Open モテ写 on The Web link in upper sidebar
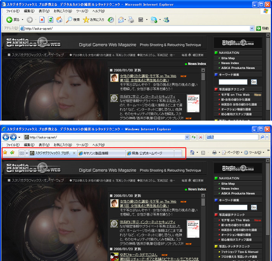 [235, 95]
